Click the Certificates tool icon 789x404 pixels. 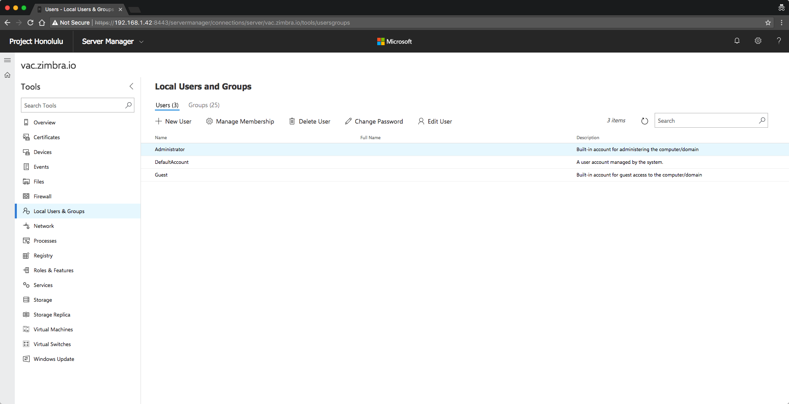point(26,137)
